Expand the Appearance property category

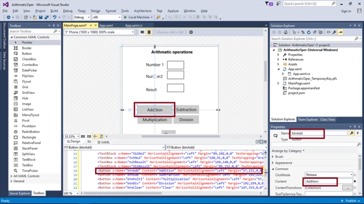tap(273, 163)
